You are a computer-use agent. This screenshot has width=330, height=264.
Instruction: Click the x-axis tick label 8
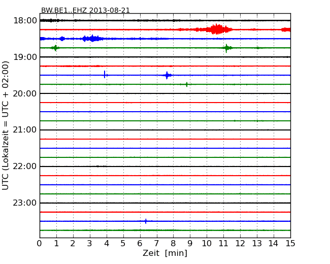[x=173, y=244]
